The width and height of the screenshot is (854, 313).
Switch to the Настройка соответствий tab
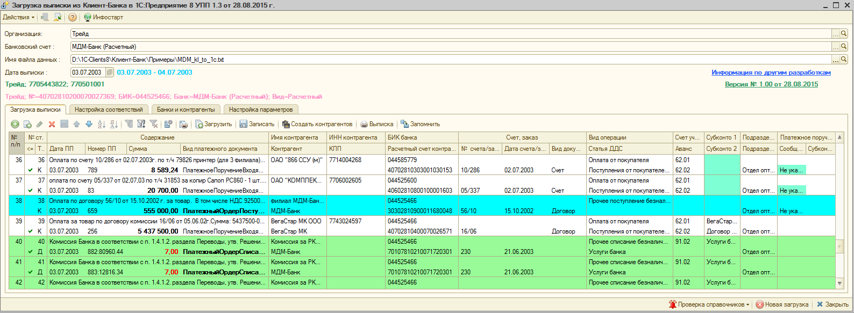pyautogui.click(x=109, y=110)
